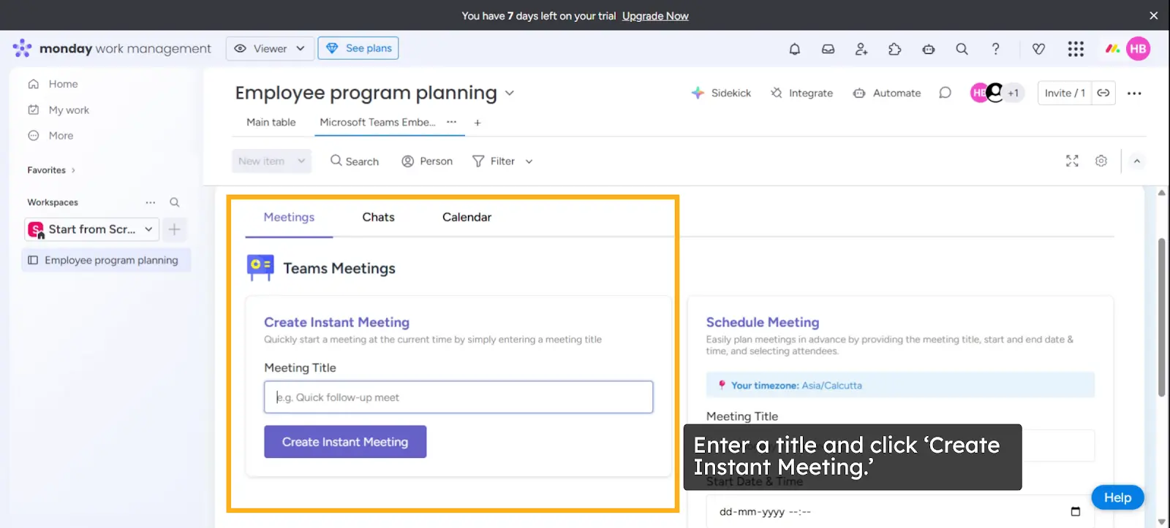This screenshot has height=528, width=1170.
Task: Open the Integrate panel
Action: [801, 93]
